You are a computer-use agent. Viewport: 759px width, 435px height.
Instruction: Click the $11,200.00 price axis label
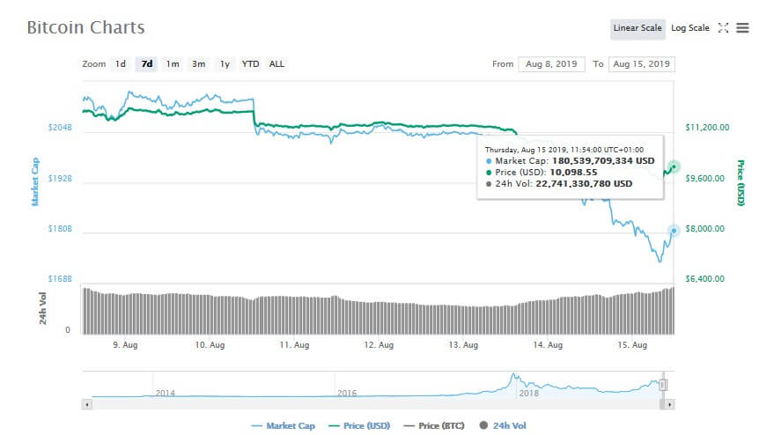coord(707,128)
